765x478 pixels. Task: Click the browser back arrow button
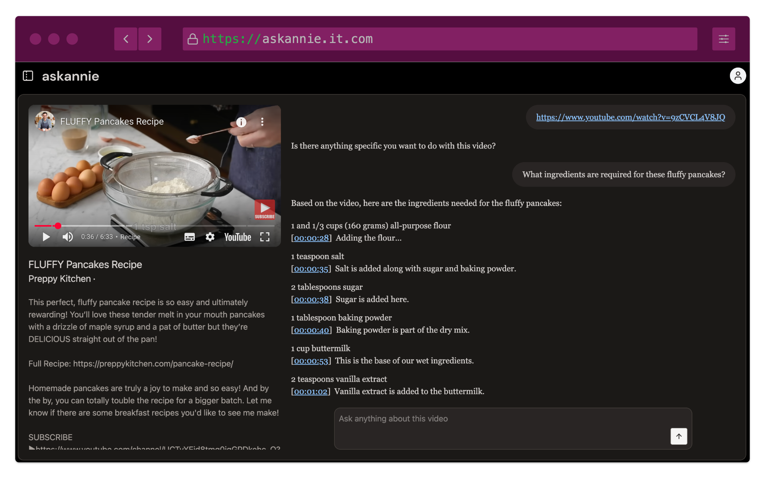click(126, 39)
